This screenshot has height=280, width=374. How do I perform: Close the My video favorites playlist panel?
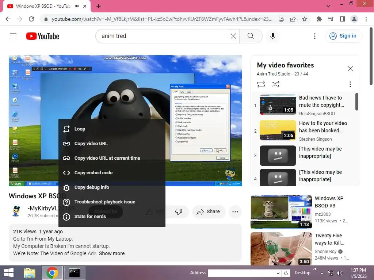point(350,69)
